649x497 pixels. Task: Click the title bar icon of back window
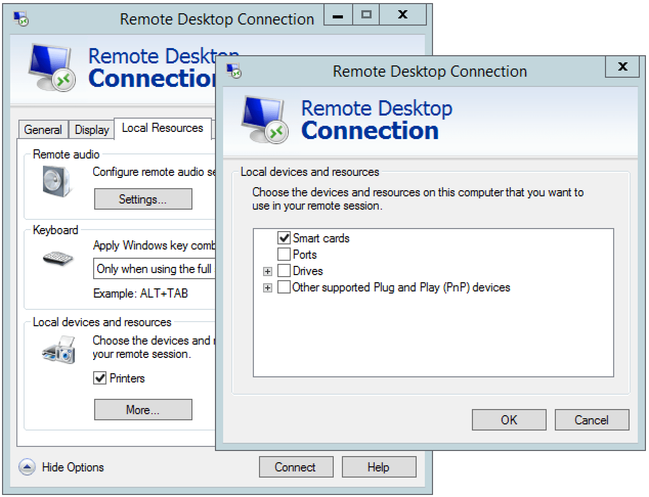(21, 19)
